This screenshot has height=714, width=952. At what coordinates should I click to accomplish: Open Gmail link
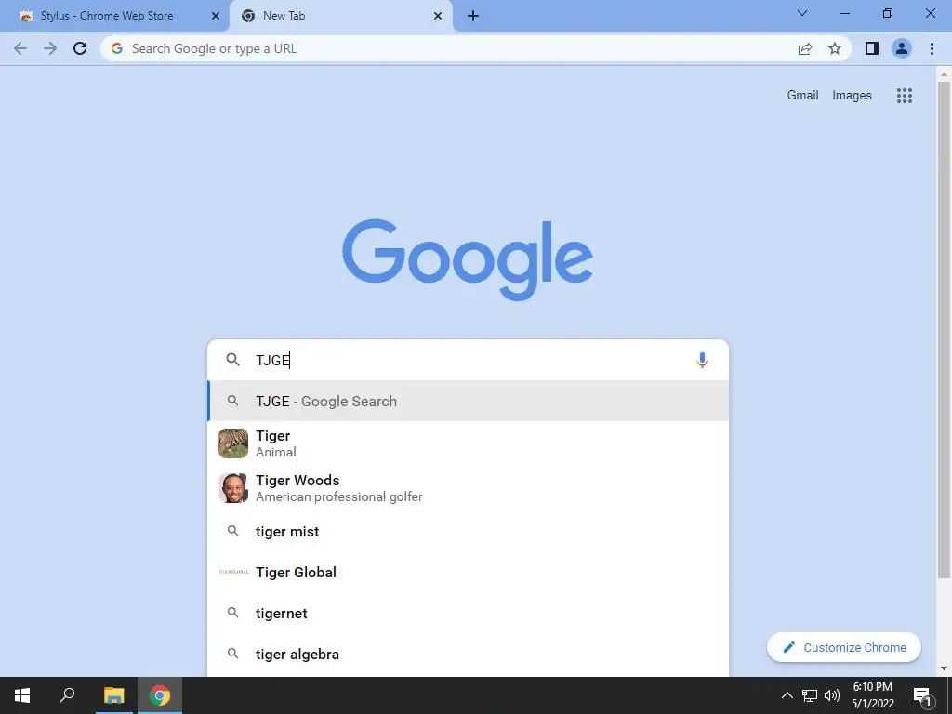tap(802, 96)
